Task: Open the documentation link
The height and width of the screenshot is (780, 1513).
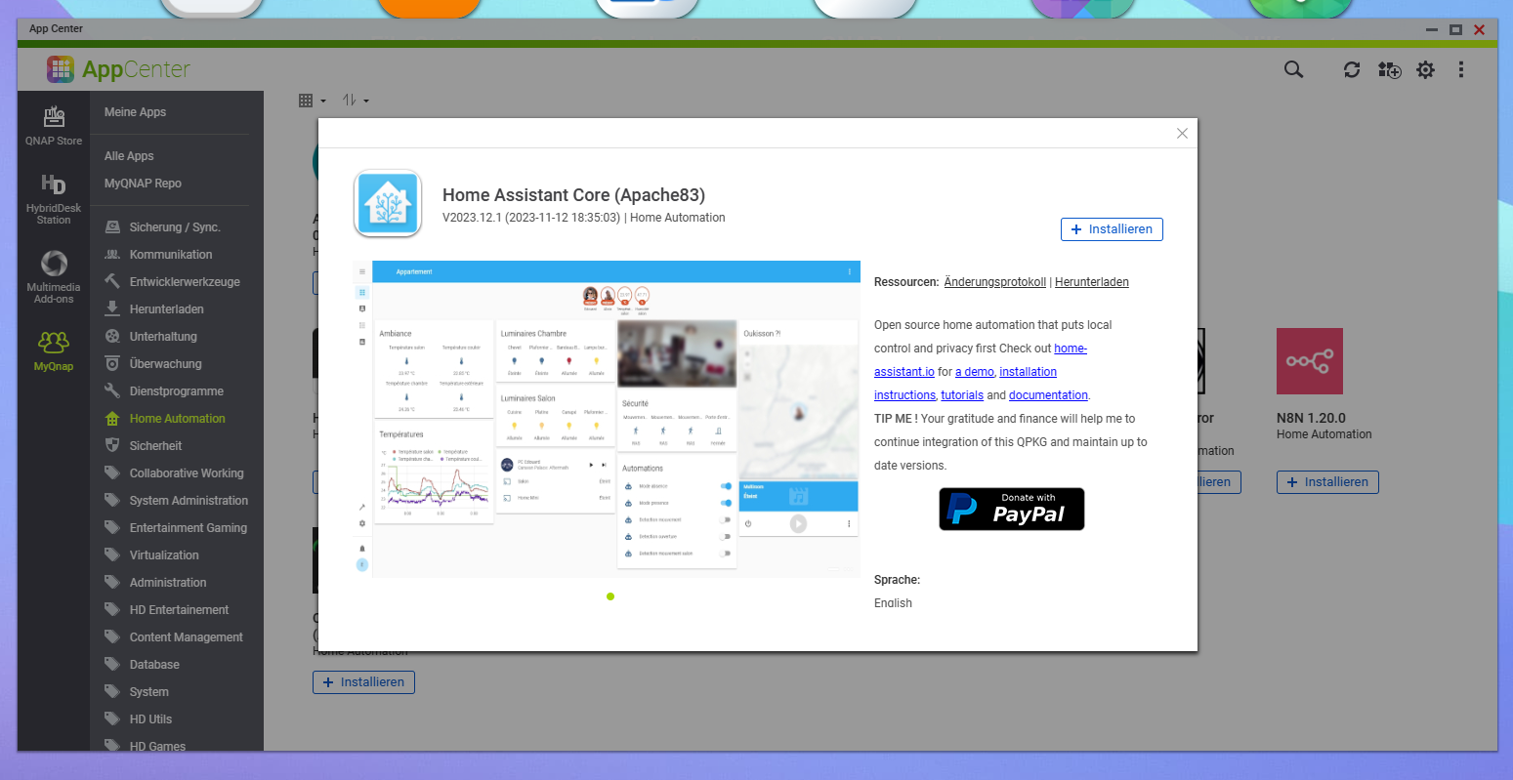Action: click(x=1048, y=395)
